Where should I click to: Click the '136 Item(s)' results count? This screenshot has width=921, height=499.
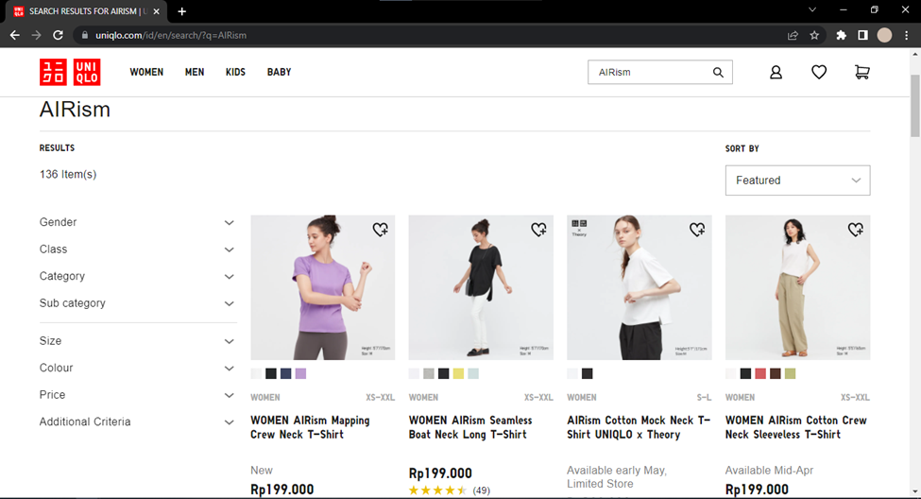point(68,175)
